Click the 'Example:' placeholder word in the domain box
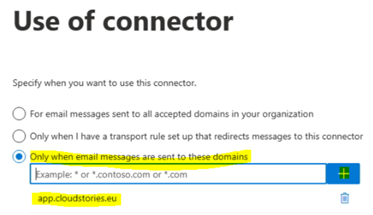 pyautogui.click(x=51, y=175)
